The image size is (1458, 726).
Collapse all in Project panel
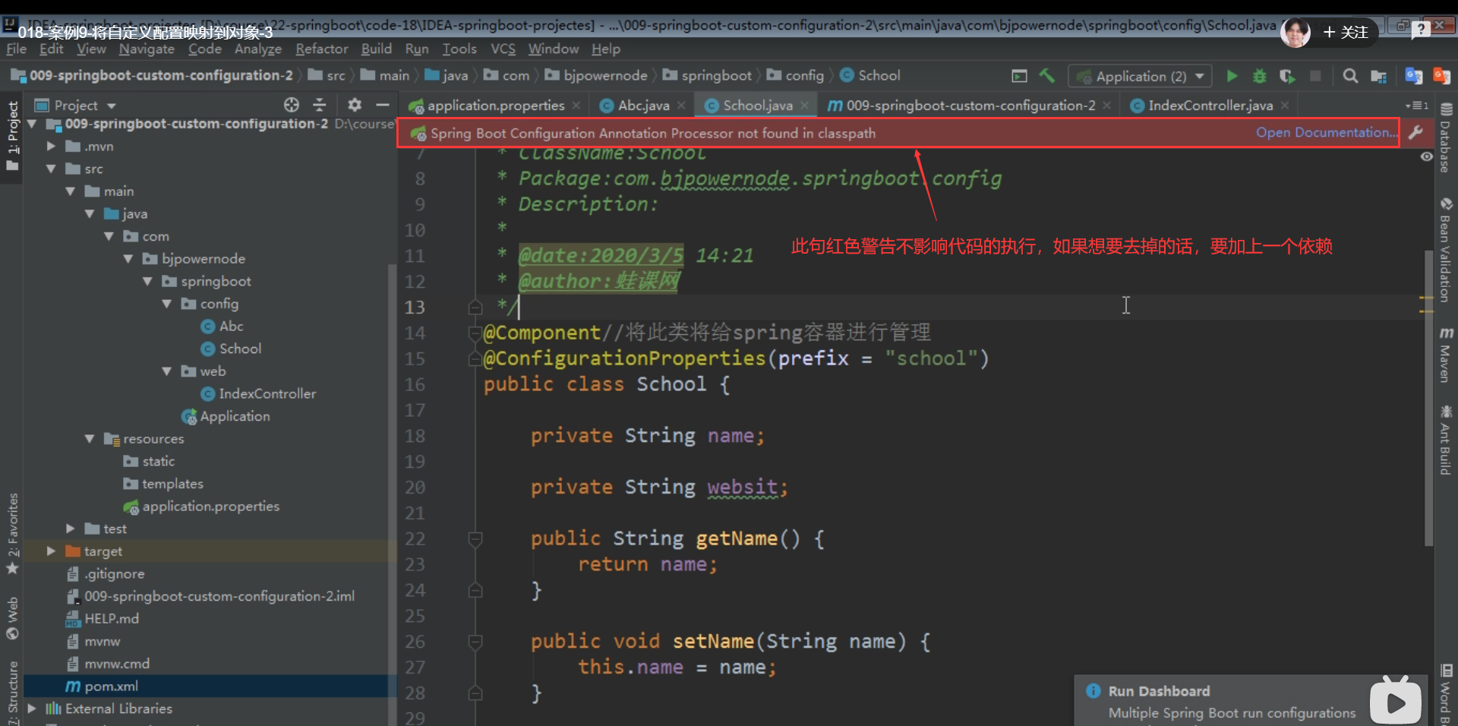pyautogui.click(x=320, y=105)
